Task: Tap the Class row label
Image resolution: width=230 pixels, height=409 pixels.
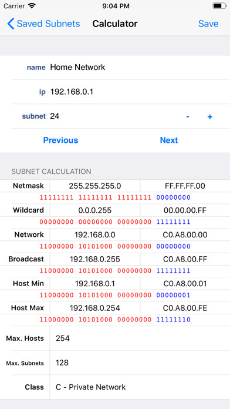Action: click(35, 387)
